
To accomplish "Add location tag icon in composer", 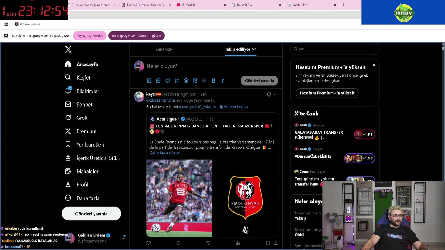I will tap(204, 81).
